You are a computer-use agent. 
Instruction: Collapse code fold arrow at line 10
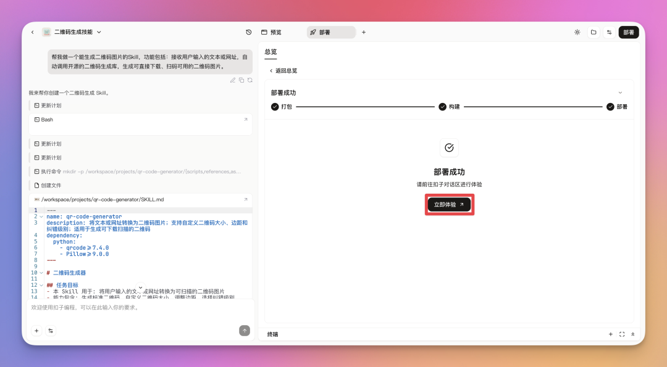pyautogui.click(x=41, y=273)
